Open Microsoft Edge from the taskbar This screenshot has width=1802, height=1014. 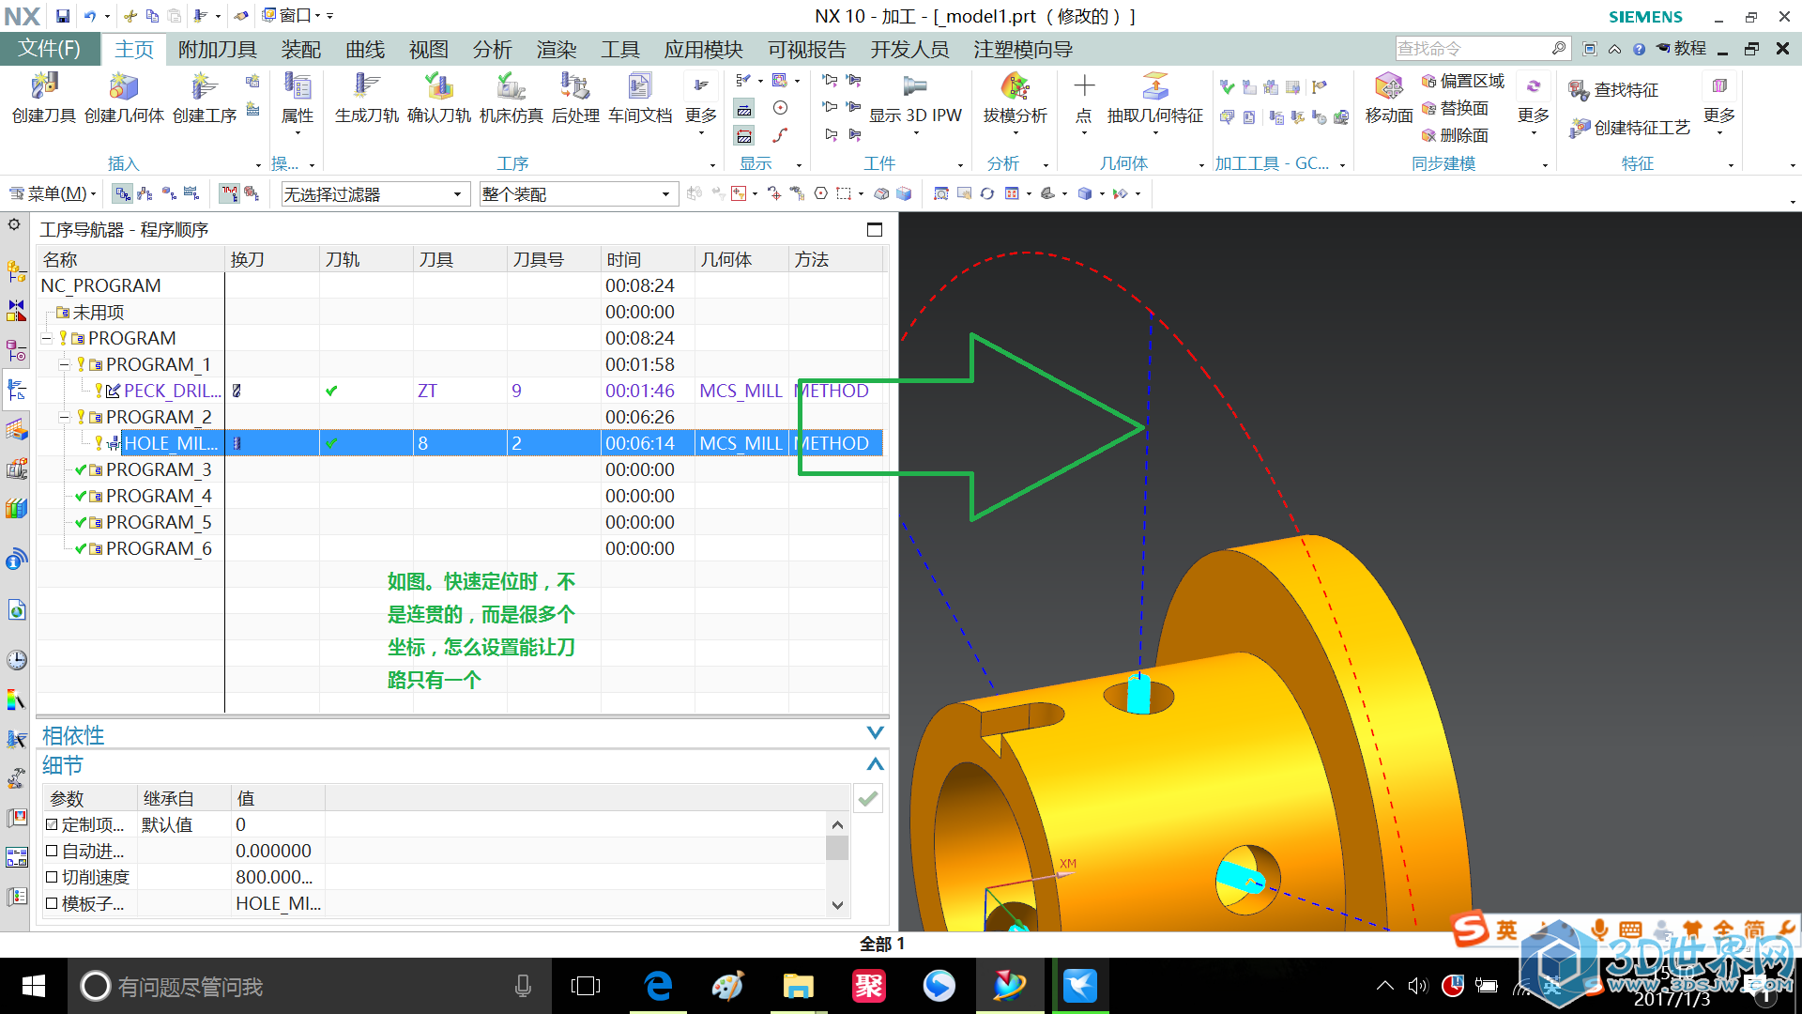659,986
